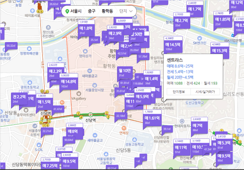Click the S-OIL gas station icon

click(39, 145)
